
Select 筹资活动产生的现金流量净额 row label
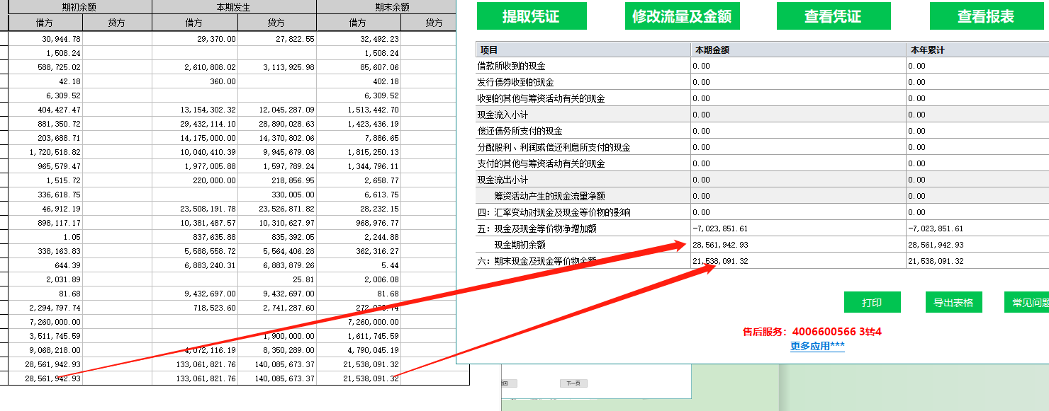click(x=549, y=196)
